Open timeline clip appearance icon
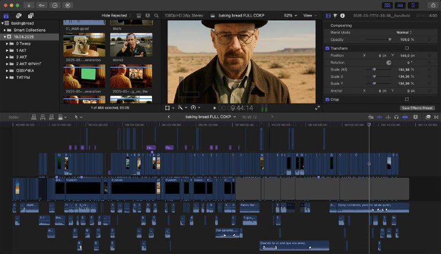This screenshot has height=254, width=441. pyautogui.click(x=416, y=117)
